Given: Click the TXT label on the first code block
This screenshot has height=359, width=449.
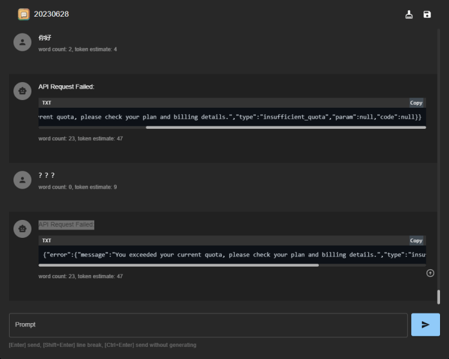Looking at the screenshot, I should 47,103.
